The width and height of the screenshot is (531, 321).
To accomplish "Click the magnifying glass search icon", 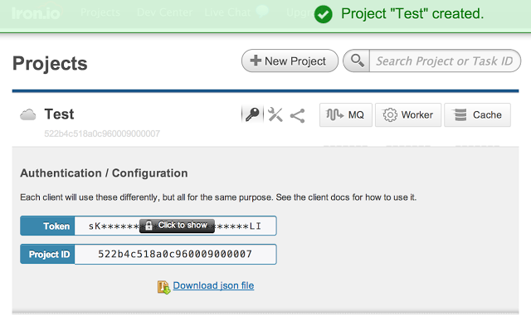I will coord(357,61).
